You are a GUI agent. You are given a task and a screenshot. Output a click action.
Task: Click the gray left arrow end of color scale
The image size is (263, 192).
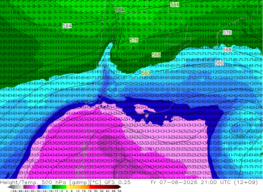(x=9, y=187)
